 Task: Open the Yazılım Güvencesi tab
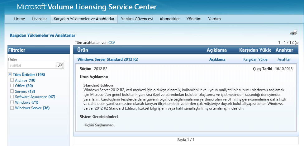(137, 19)
